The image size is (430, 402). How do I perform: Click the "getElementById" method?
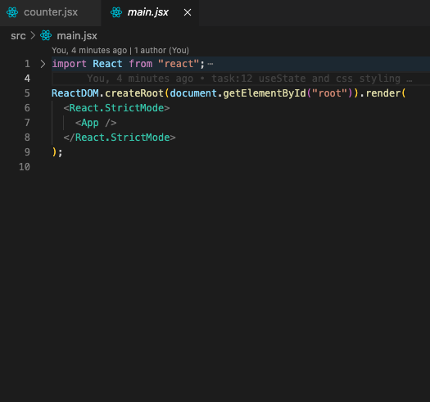point(265,93)
